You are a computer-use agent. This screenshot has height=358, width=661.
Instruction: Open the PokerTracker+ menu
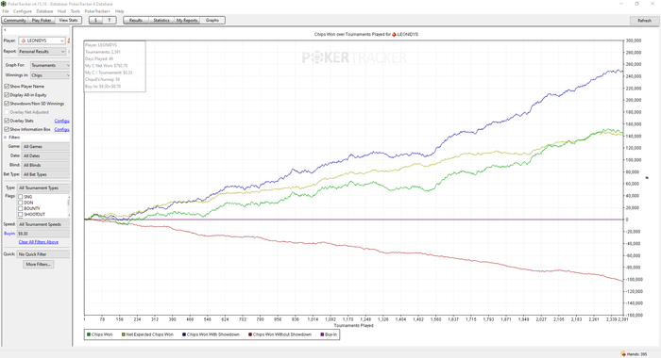(x=97, y=11)
